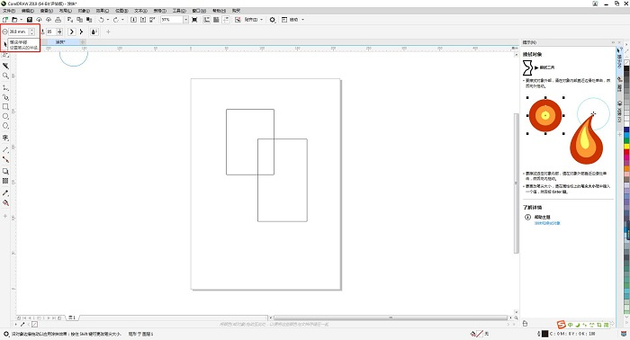Select the Rectangle tool in toolbox

pos(5,107)
